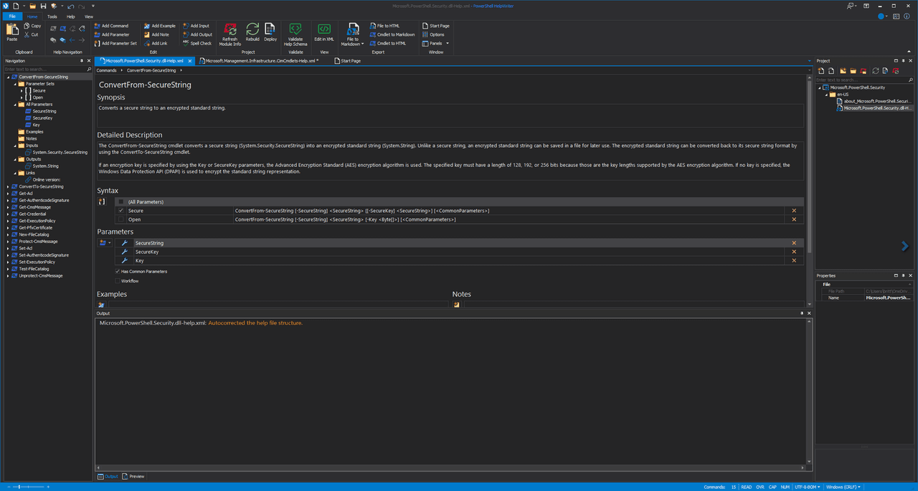Open the File menu
The width and height of the screenshot is (918, 491).
click(11, 16)
